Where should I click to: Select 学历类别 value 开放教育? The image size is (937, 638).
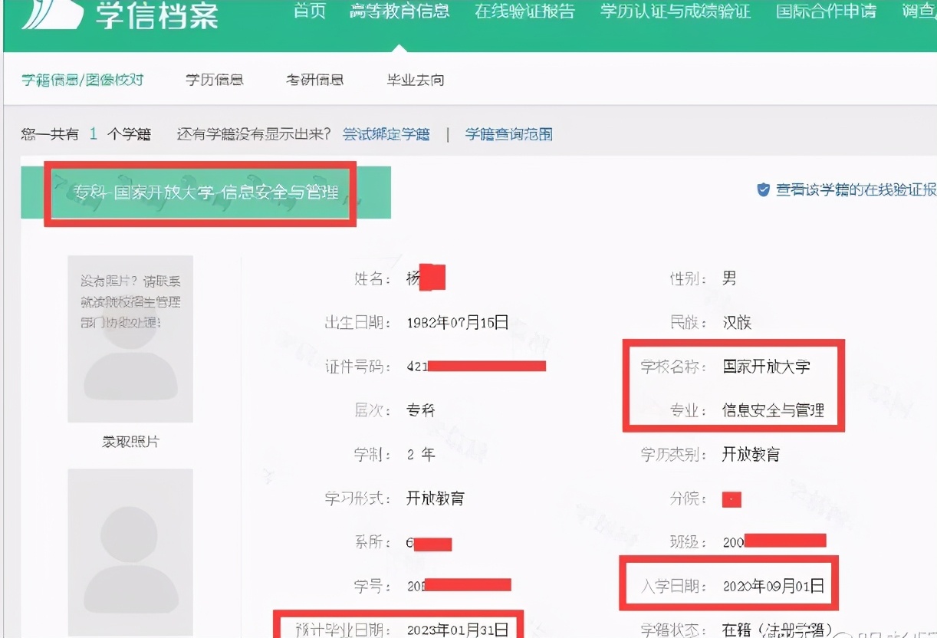pyautogui.click(x=751, y=455)
